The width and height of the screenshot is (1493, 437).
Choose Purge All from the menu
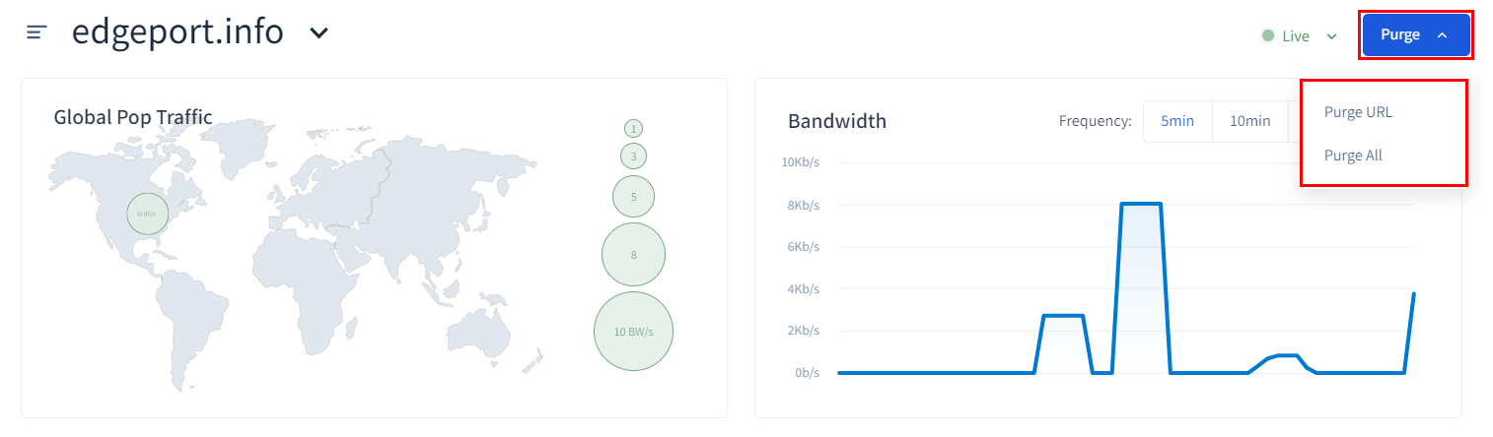click(x=1353, y=156)
